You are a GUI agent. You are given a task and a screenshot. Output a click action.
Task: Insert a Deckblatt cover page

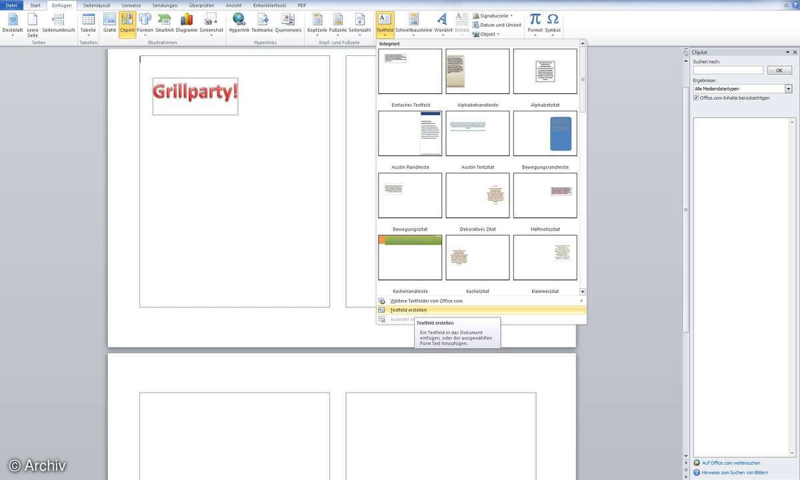[12, 23]
